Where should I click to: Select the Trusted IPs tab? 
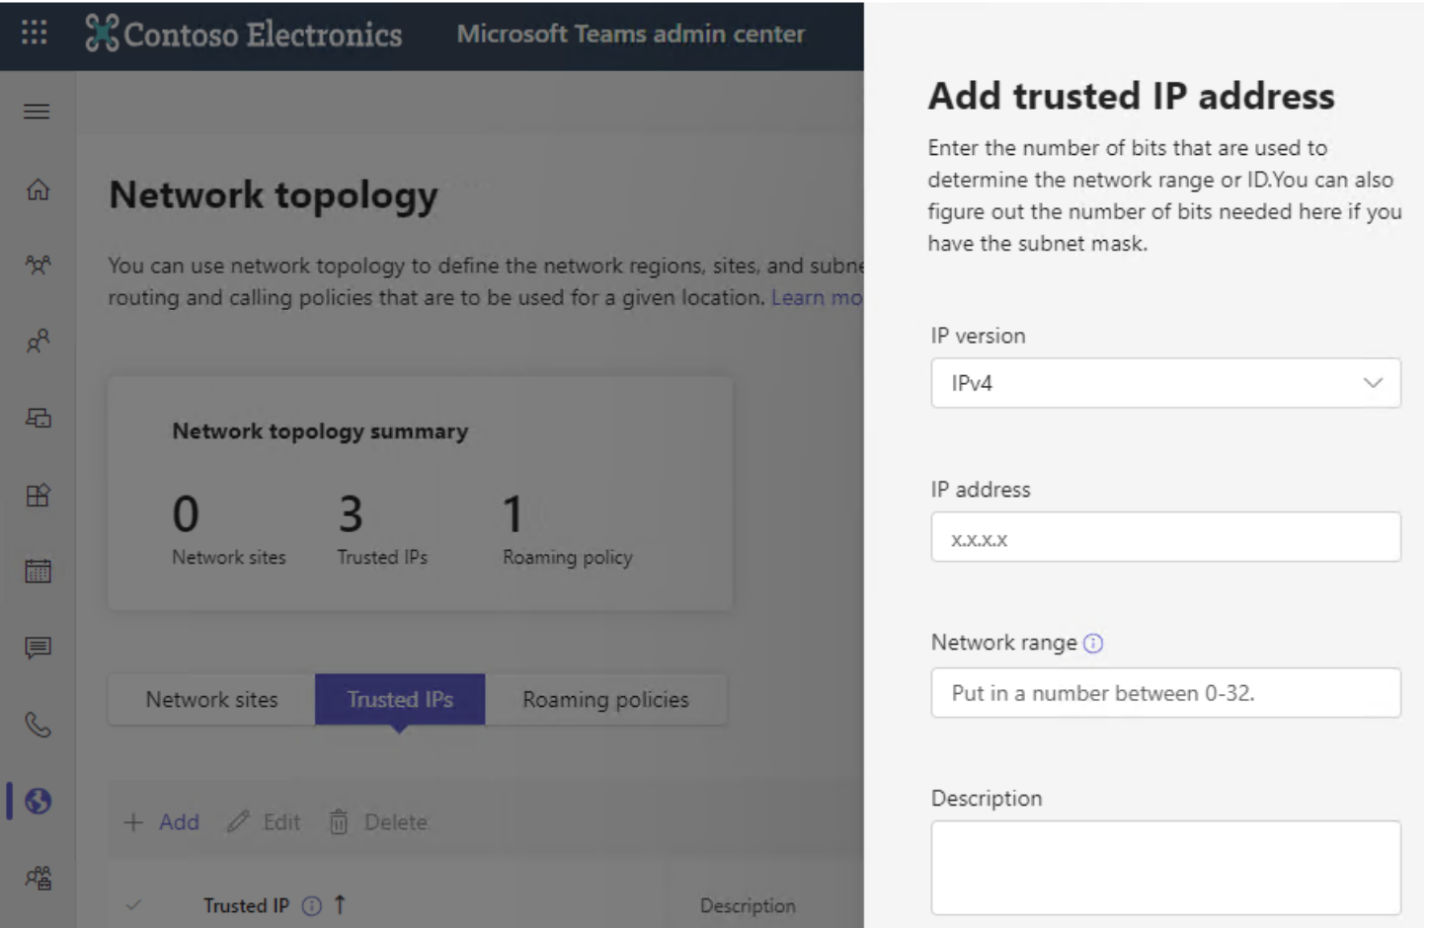pos(400,700)
